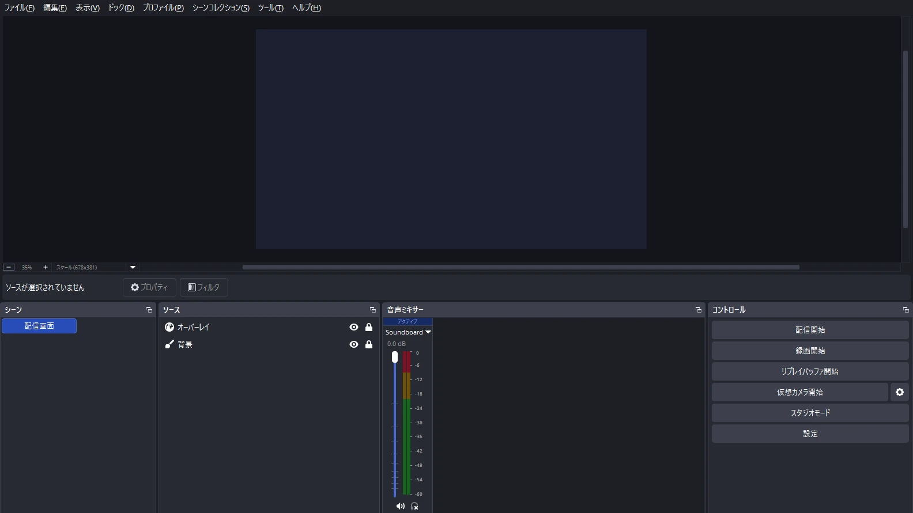Image resolution: width=913 pixels, height=513 pixels.
Task: Click the brush icon of 背景 source
Action: point(169,344)
